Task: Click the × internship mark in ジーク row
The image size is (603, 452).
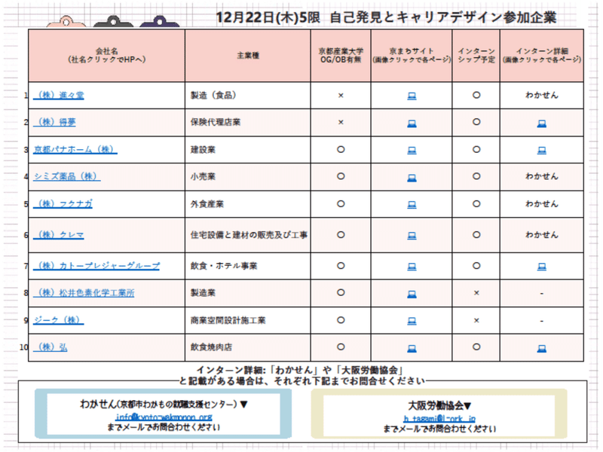Action: pyautogui.click(x=476, y=321)
